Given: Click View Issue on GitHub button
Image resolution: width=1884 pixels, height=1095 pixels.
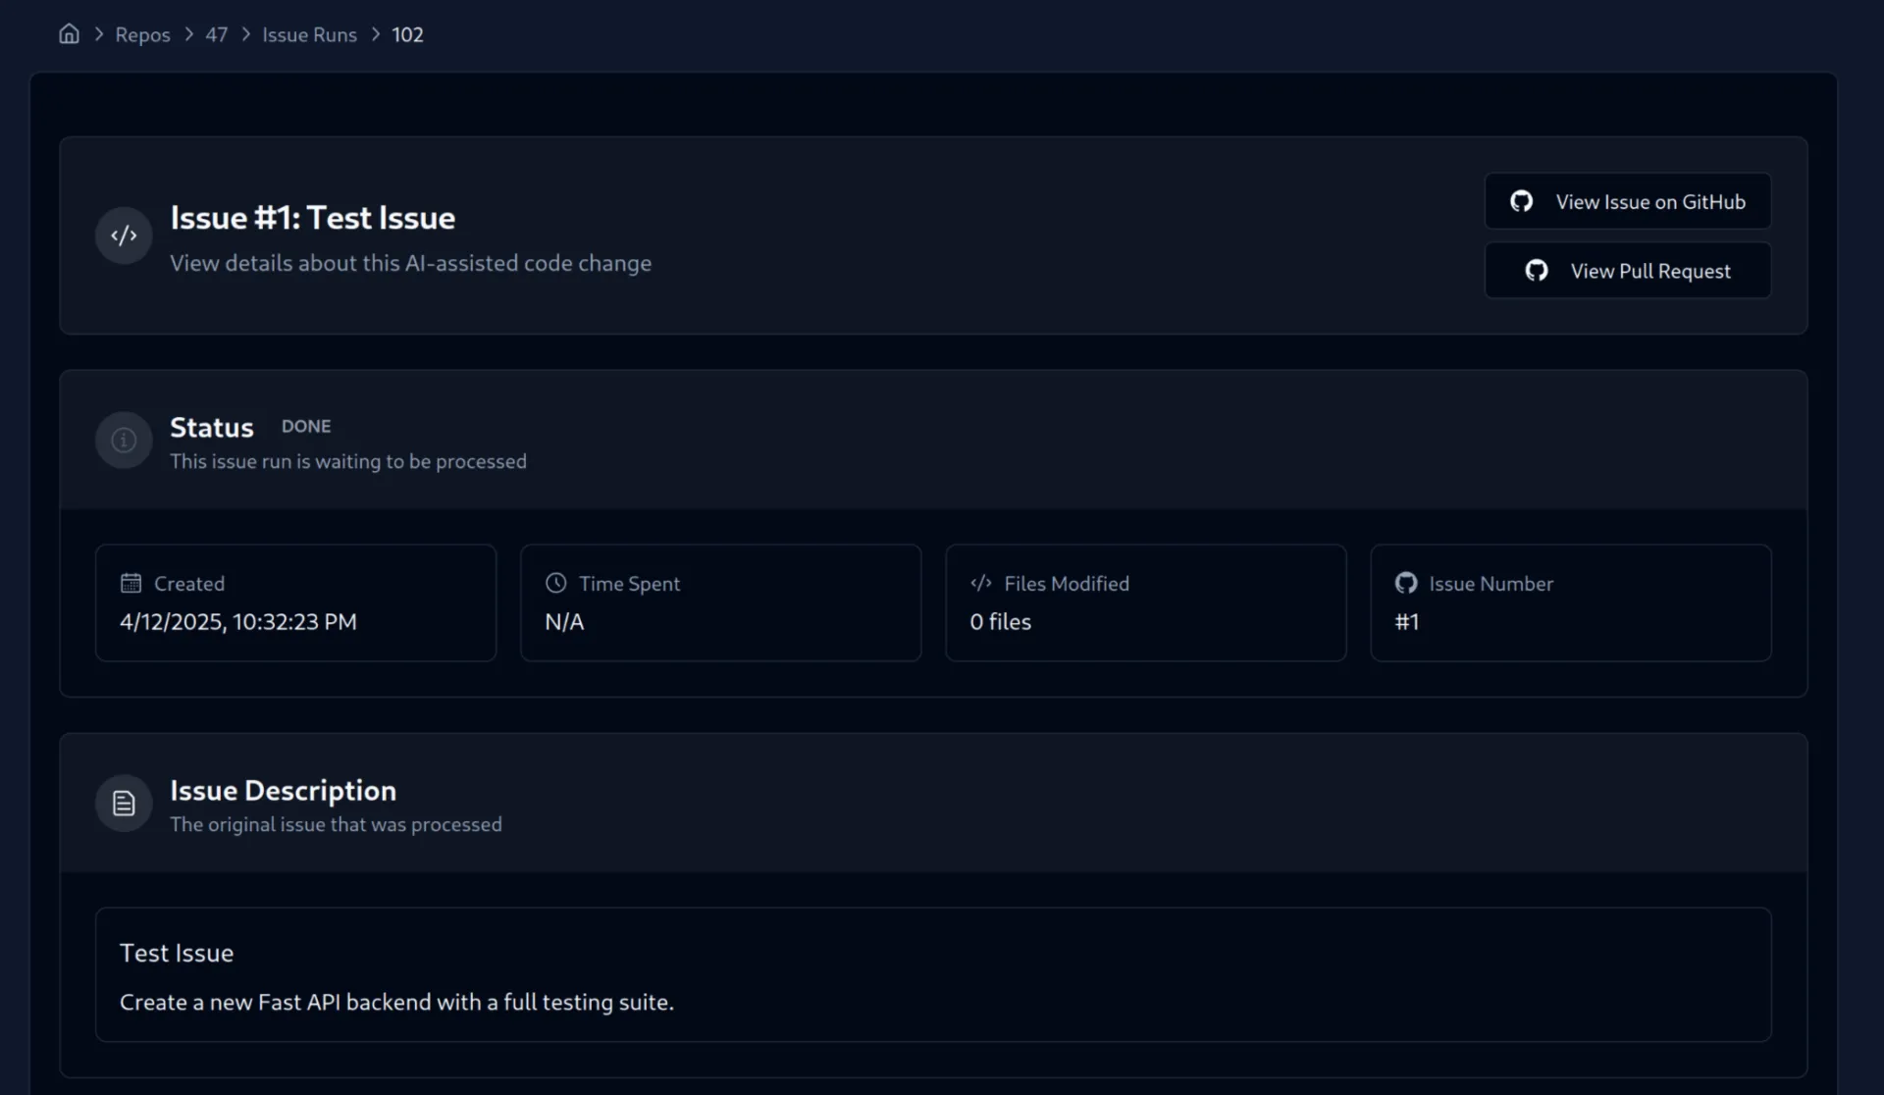Looking at the screenshot, I should point(1628,201).
